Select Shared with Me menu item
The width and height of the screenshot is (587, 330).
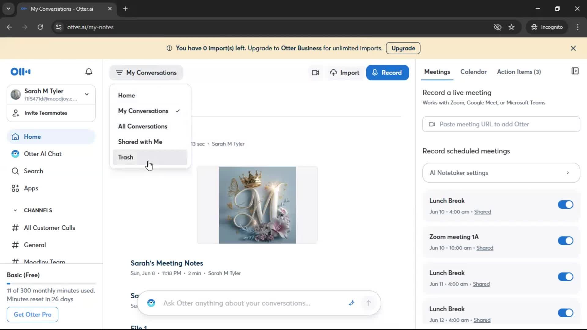click(x=150, y=142)
